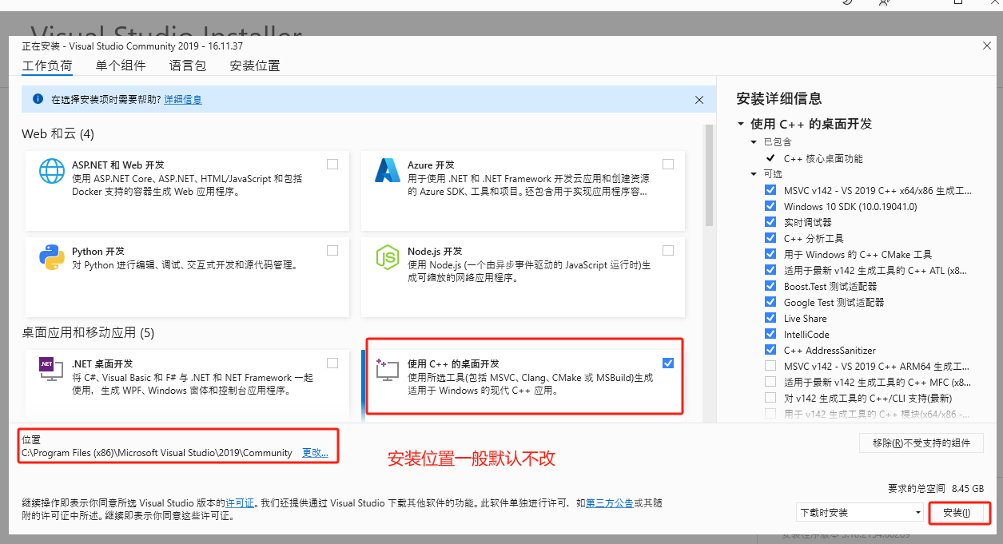Collapse the 可选 components group
This screenshot has height=544, width=1003.
754,174
